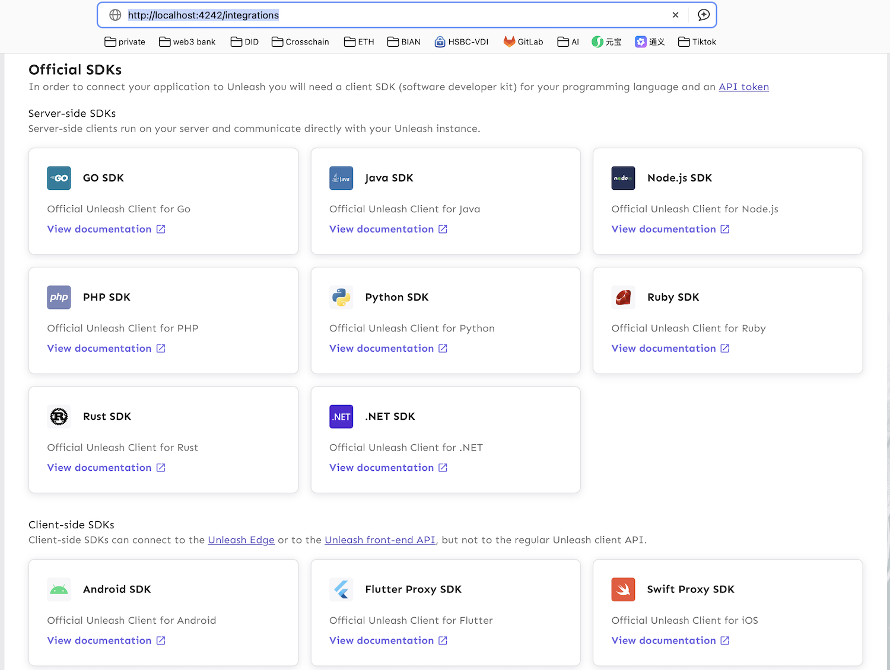Click the Swift Proxy SDK bird icon
The height and width of the screenshot is (670, 890).
click(623, 589)
